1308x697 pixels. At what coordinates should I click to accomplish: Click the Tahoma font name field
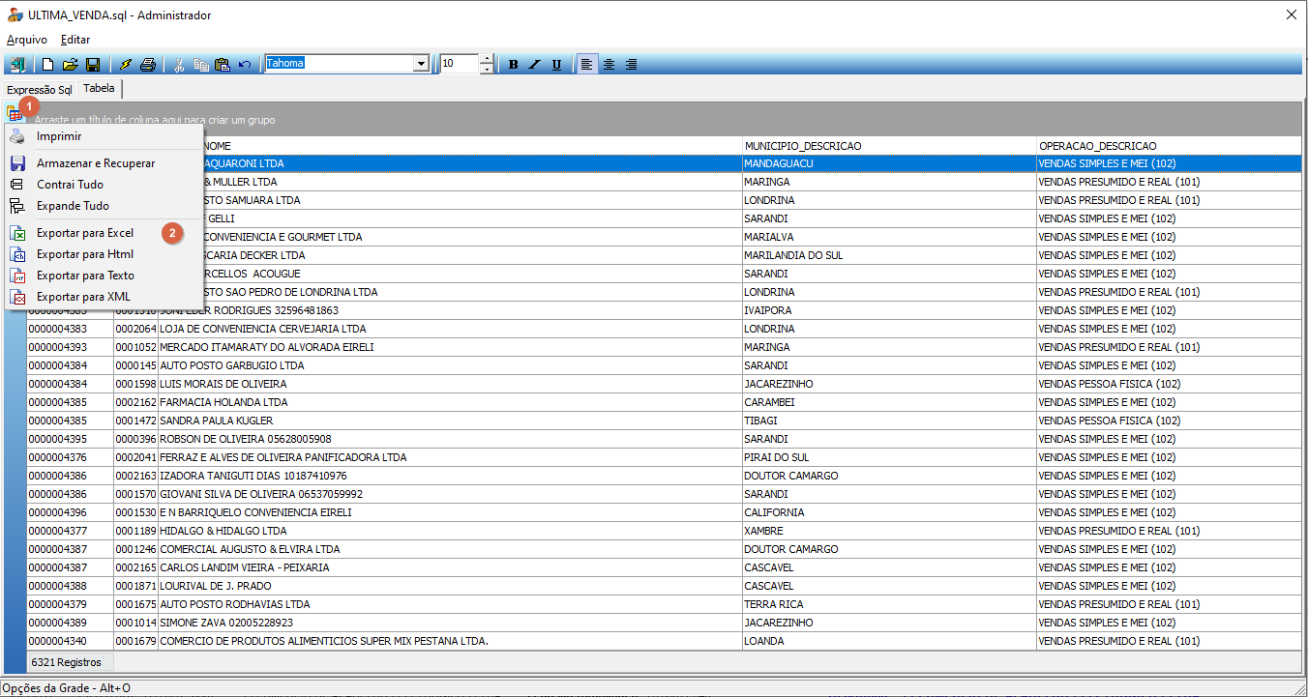pyautogui.click(x=340, y=64)
